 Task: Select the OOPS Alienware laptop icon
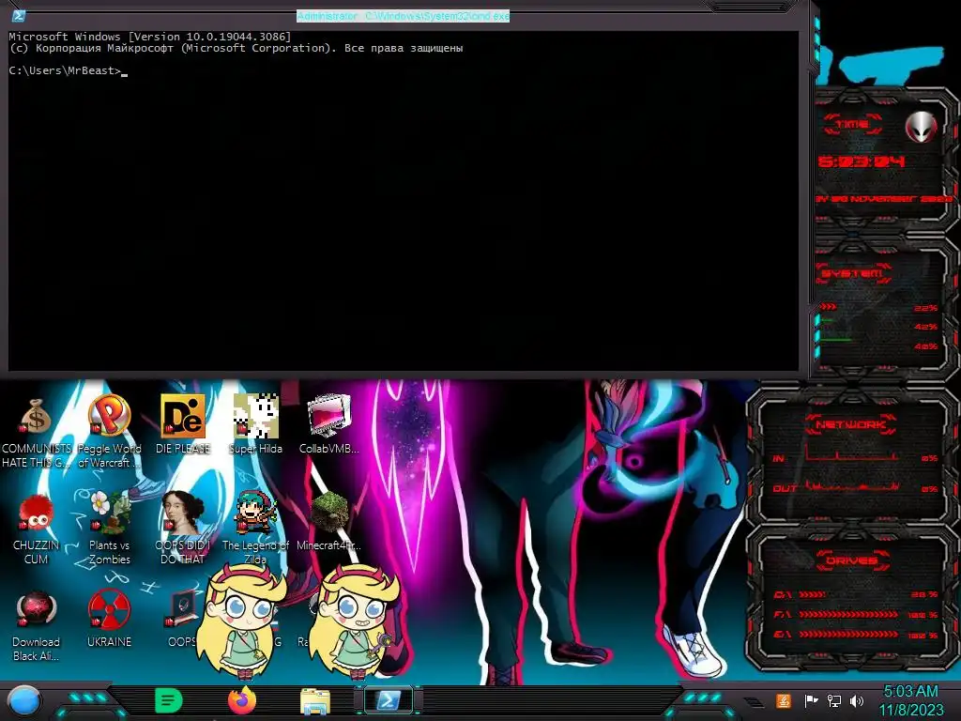[x=183, y=620]
